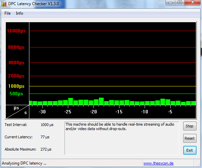Click the 1000µs yellow threshold label
Viewport: 202px width, 168px height.
(x=16, y=86)
